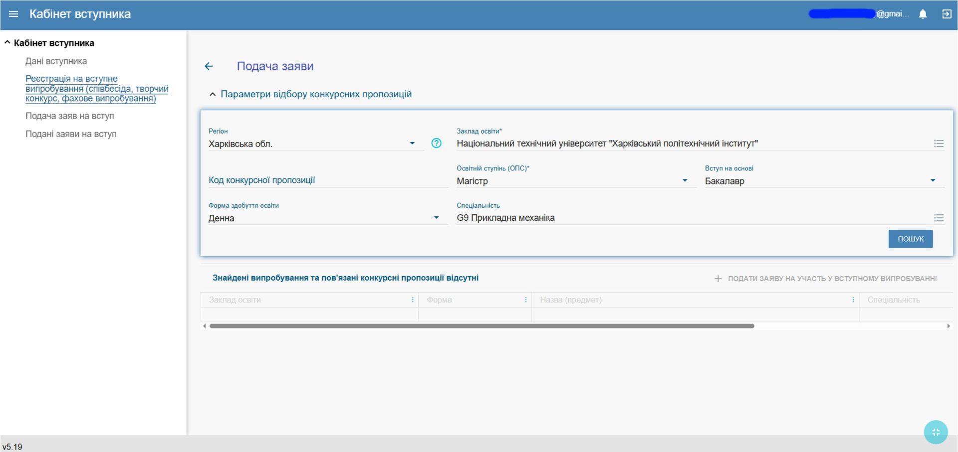Click the help question mark icon
Image resolution: width=958 pixels, height=452 pixels.
click(436, 144)
